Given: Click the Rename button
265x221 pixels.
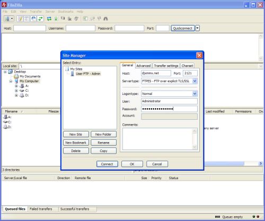Looking at the screenshot, I should tap(103, 143).
